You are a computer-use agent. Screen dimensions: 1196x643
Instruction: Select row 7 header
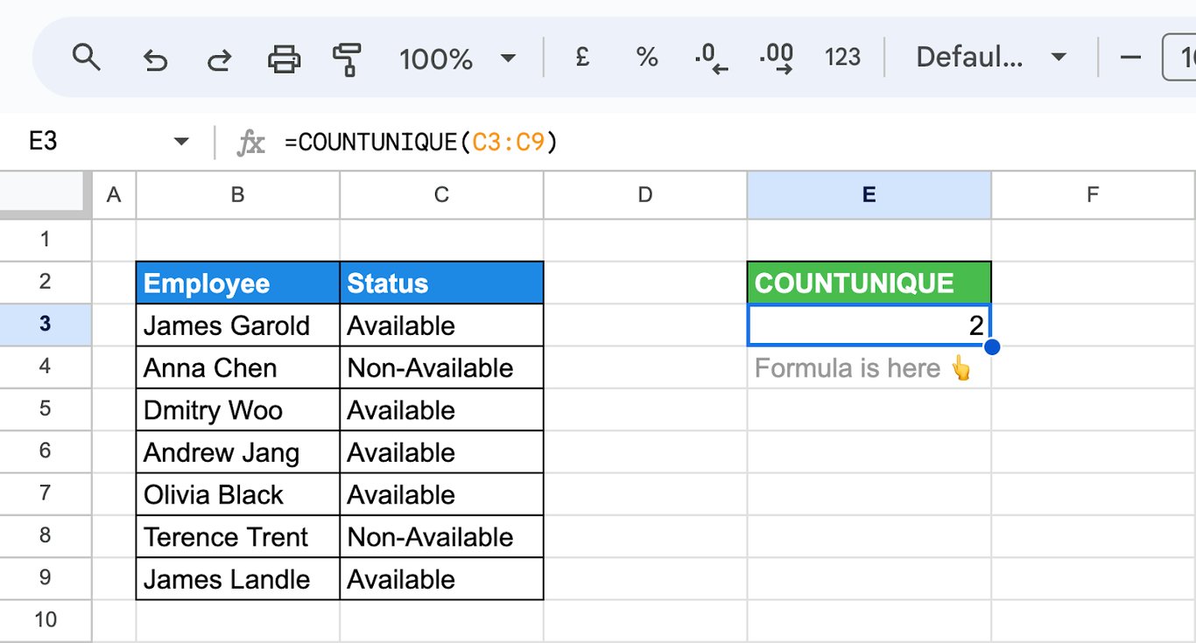point(46,493)
